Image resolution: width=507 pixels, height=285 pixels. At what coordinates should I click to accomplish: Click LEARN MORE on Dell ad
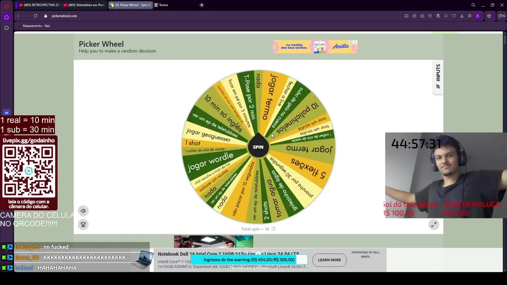(x=329, y=260)
